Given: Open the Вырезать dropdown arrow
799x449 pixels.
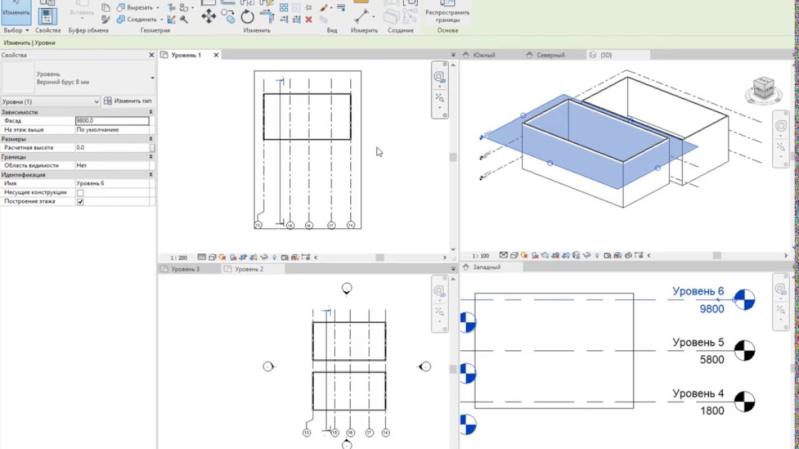Looking at the screenshot, I should pyautogui.click(x=157, y=7).
